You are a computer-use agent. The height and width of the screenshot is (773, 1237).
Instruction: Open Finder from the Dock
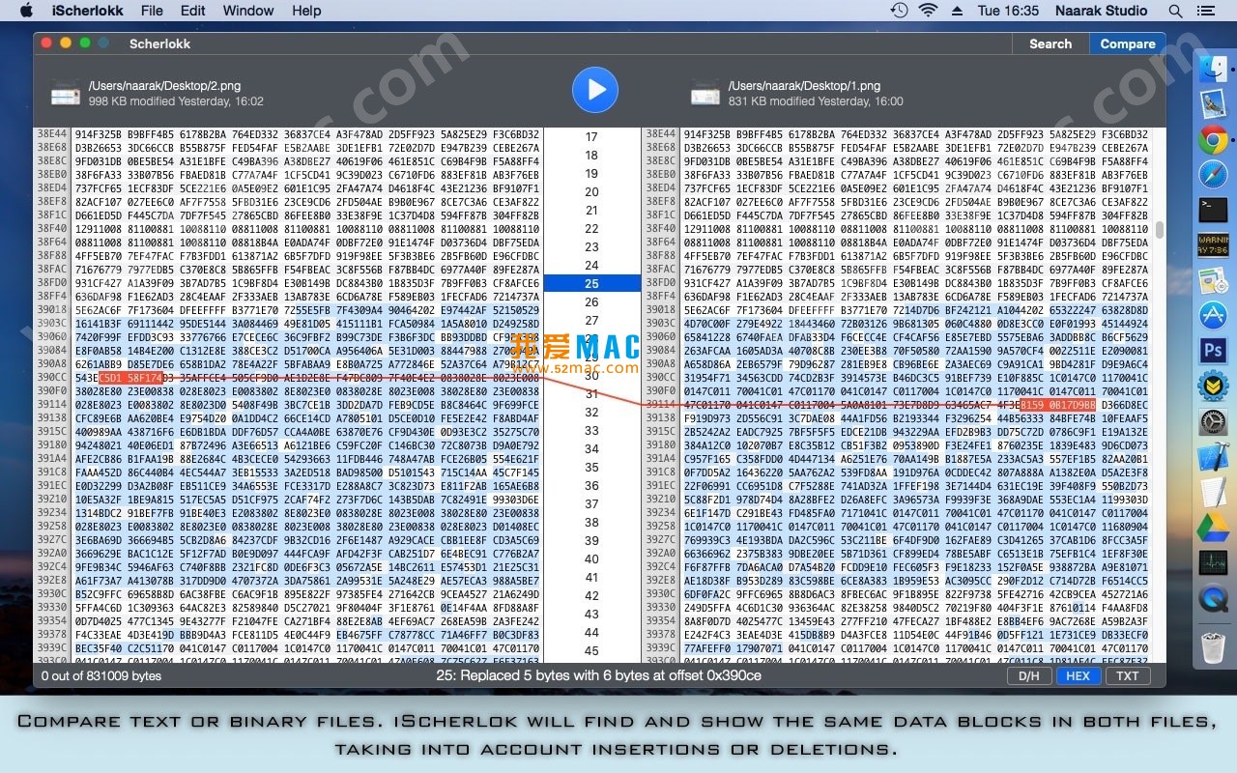click(x=1213, y=70)
